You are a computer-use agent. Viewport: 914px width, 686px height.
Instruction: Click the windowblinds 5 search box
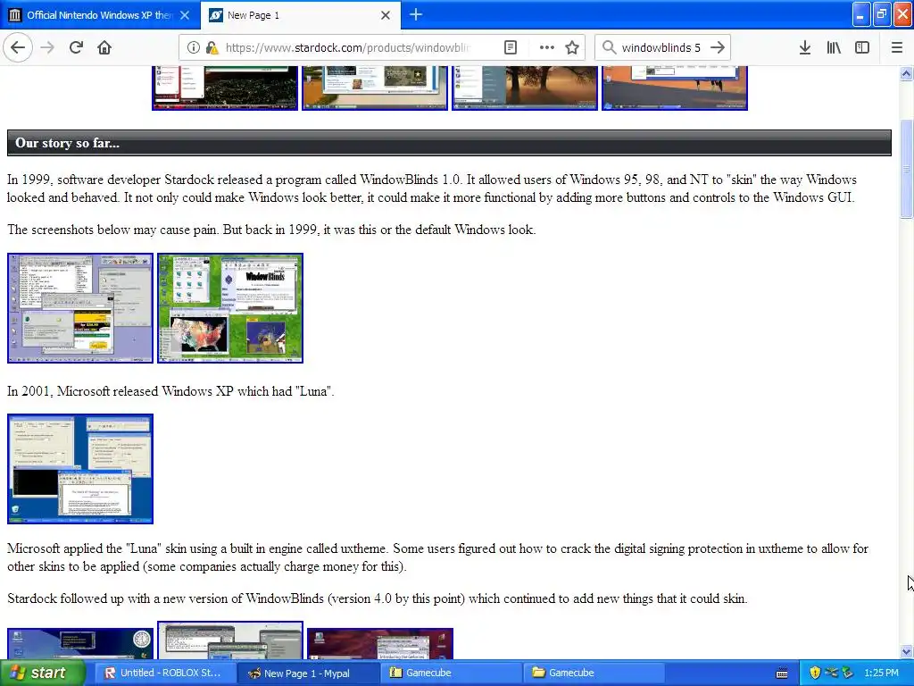coord(661,48)
